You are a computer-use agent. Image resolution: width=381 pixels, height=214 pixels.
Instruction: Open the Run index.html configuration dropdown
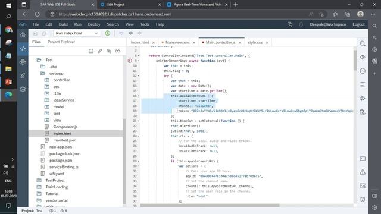(x=77, y=33)
